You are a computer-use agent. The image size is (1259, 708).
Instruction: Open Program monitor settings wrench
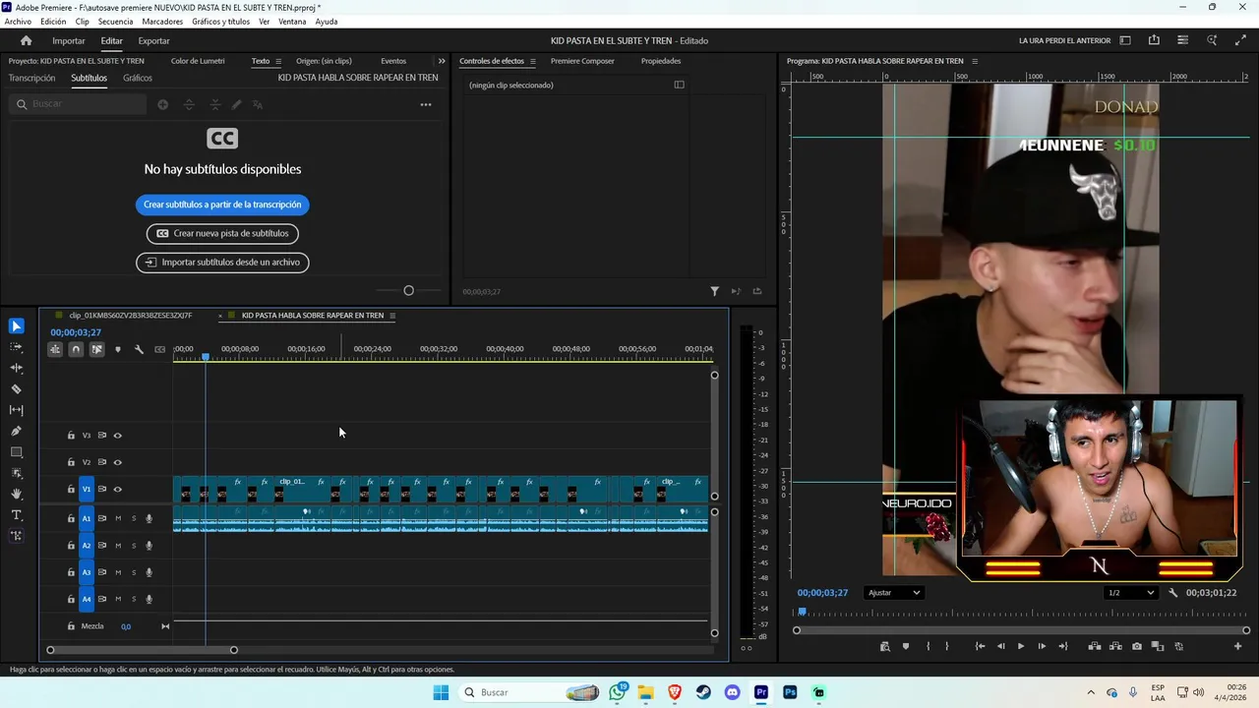coord(1173,593)
